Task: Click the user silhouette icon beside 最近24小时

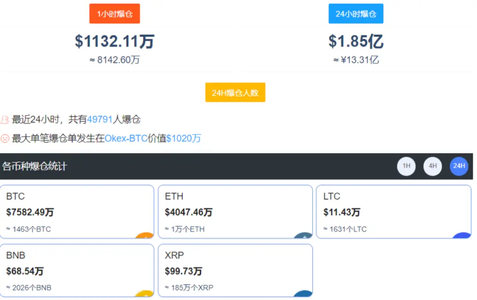Action: pyautogui.click(x=5, y=120)
